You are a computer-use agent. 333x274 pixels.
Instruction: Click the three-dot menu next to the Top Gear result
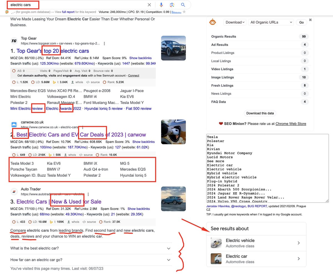104,43
